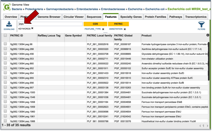Check the row for fig|562.13094.peg.96
The image size is (212, 133).
pos(5,44)
